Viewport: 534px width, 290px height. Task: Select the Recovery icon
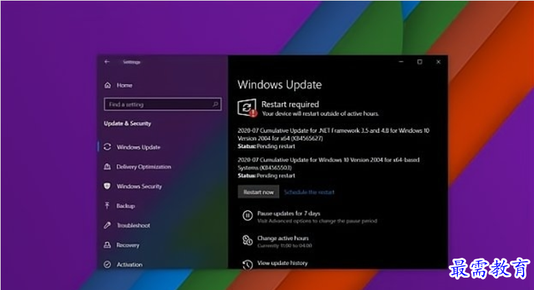click(x=107, y=245)
